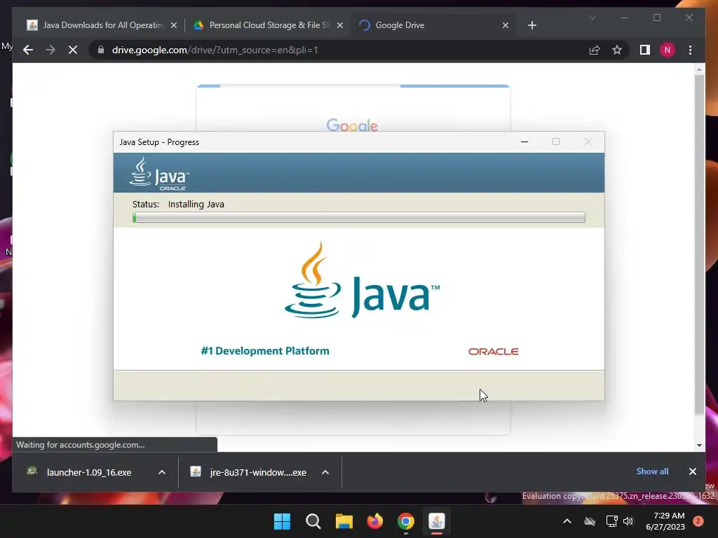Open notification center badge
718x538 pixels.
click(x=698, y=521)
